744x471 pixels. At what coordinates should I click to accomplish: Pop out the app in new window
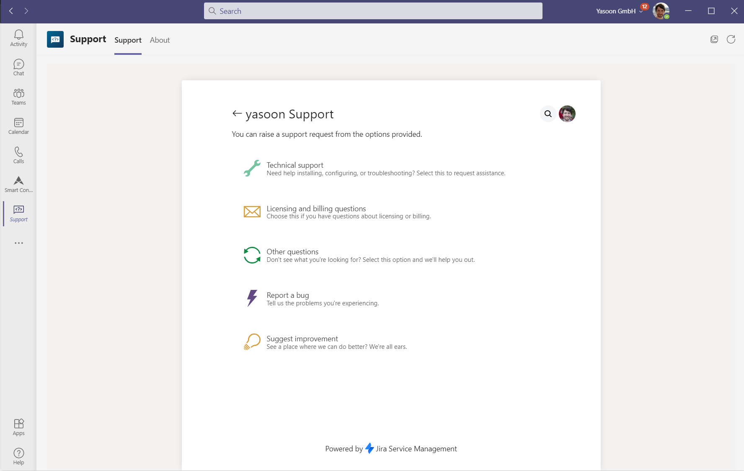pyautogui.click(x=714, y=39)
